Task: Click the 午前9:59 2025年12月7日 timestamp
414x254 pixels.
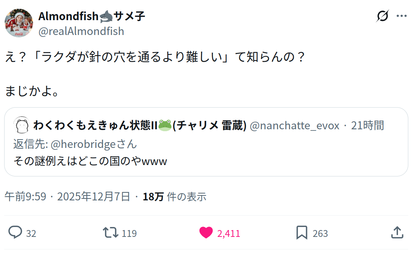Action: [67, 196]
